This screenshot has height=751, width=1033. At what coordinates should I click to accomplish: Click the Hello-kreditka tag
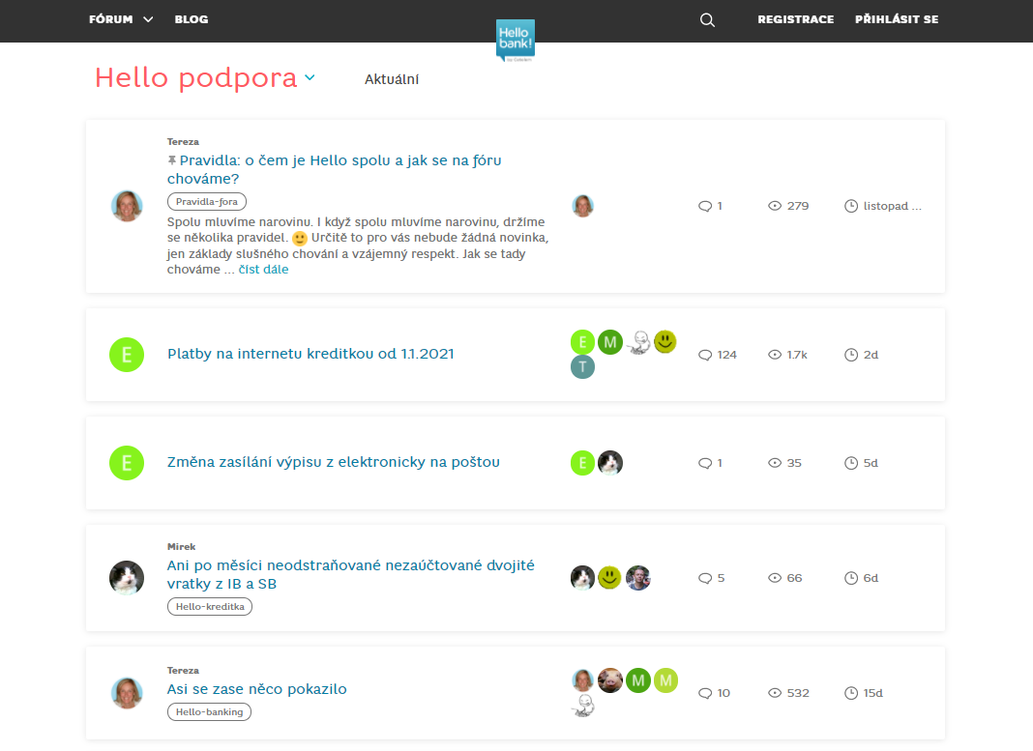pyautogui.click(x=210, y=606)
